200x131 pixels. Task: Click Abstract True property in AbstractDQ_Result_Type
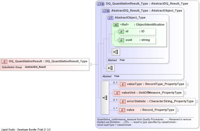click(111, 76)
